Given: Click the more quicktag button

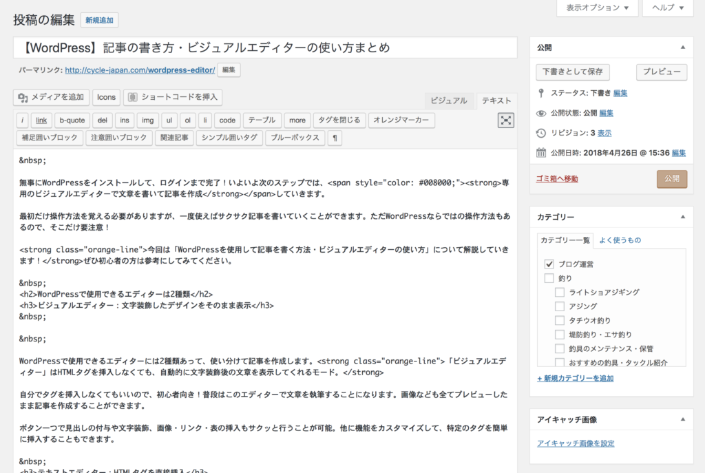Looking at the screenshot, I should click(297, 120).
